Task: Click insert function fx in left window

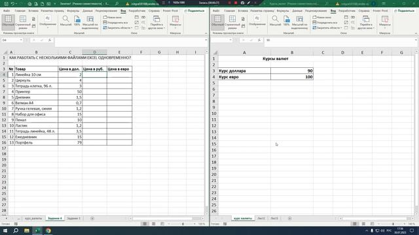Action: click(x=50, y=40)
